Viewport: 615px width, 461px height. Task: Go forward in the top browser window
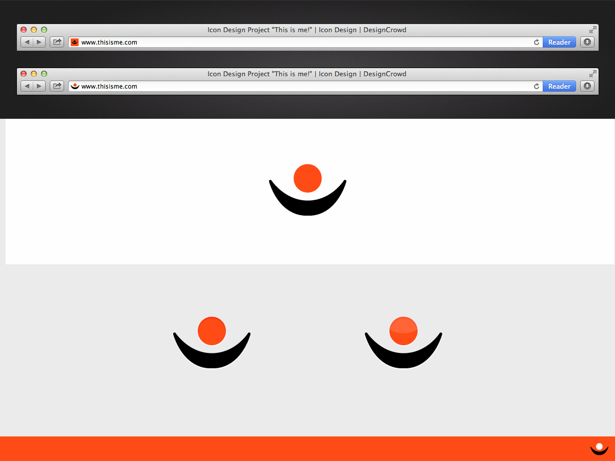(39, 42)
